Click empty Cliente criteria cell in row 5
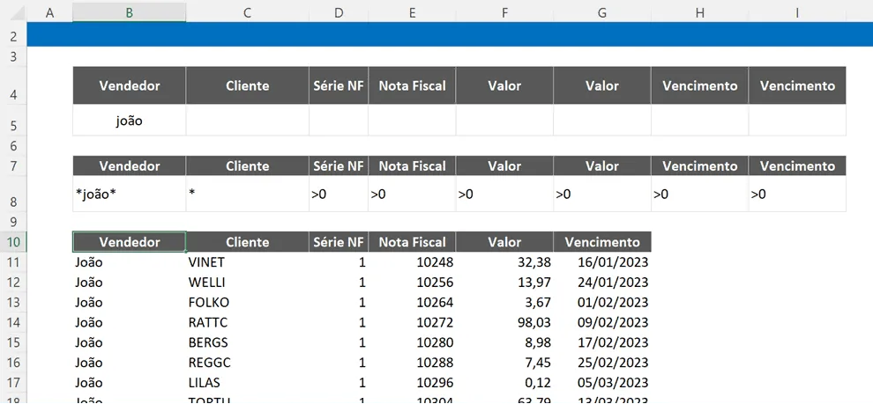 click(x=247, y=120)
